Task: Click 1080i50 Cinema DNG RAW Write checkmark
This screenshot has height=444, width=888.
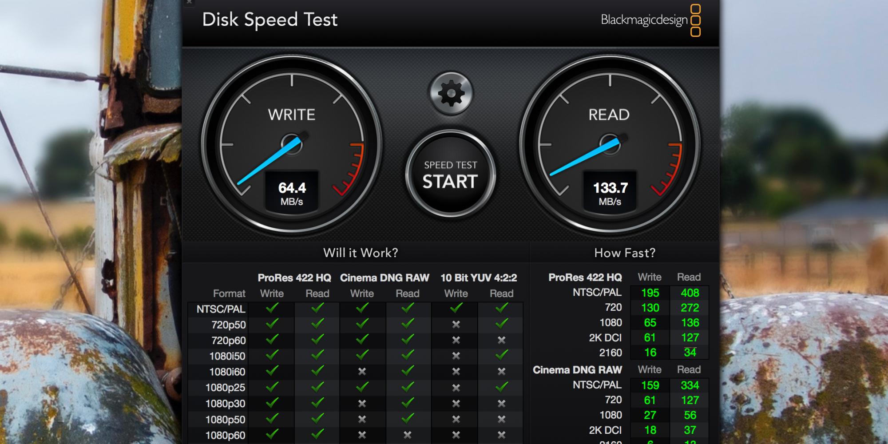Action: click(362, 355)
